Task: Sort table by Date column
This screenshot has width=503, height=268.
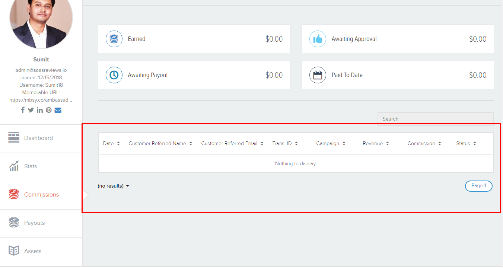Action: pyautogui.click(x=111, y=143)
